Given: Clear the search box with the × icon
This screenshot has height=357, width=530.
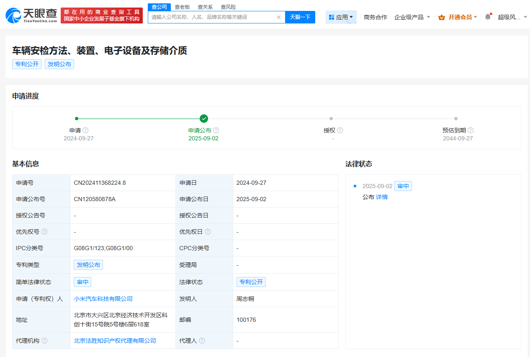Looking at the screenshot, I should click(x=279, y=17).
